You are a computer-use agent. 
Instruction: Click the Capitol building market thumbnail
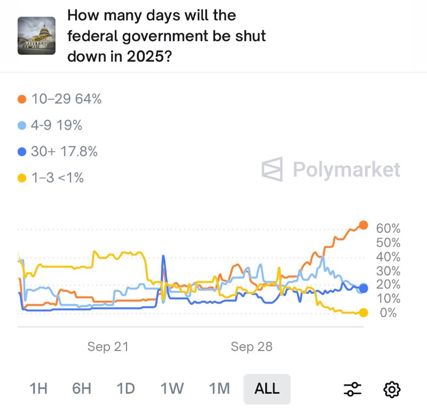click(x=37, y=35)
